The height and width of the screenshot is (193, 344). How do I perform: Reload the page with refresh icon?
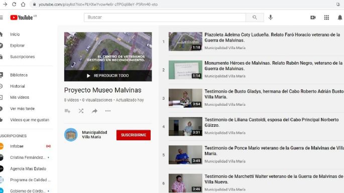click(x=14, y=5)
